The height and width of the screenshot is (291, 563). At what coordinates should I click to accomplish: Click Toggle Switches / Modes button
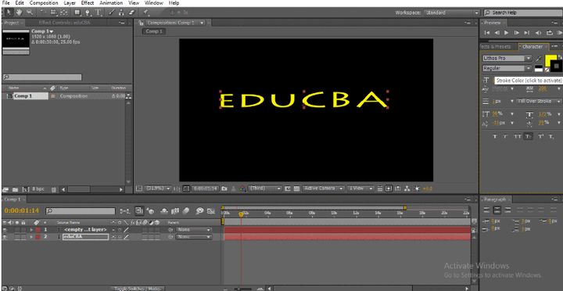(136, 289)
